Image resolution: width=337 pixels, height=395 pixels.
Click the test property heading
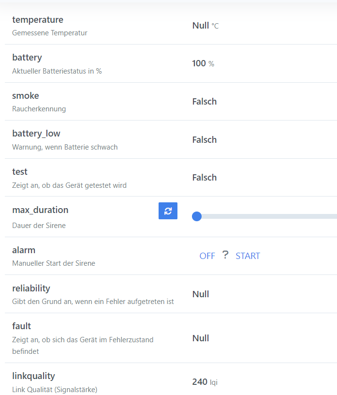pos(20,172)
